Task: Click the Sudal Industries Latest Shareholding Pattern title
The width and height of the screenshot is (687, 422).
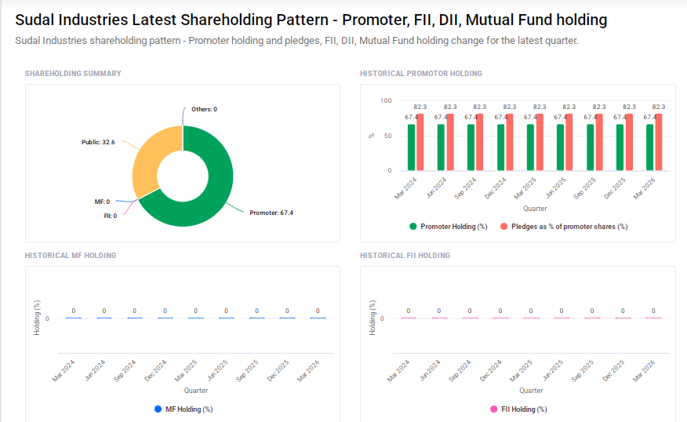Action: [311, 20]
